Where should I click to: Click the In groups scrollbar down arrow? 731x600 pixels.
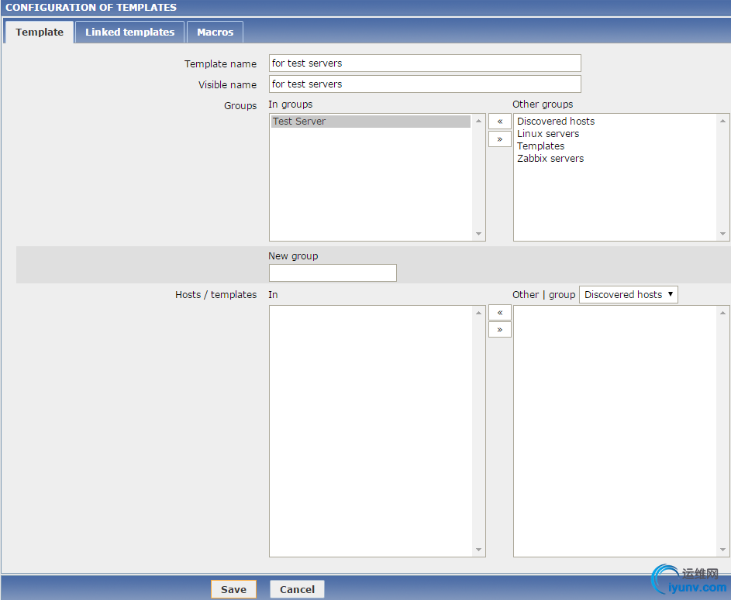tap(478, 234)
